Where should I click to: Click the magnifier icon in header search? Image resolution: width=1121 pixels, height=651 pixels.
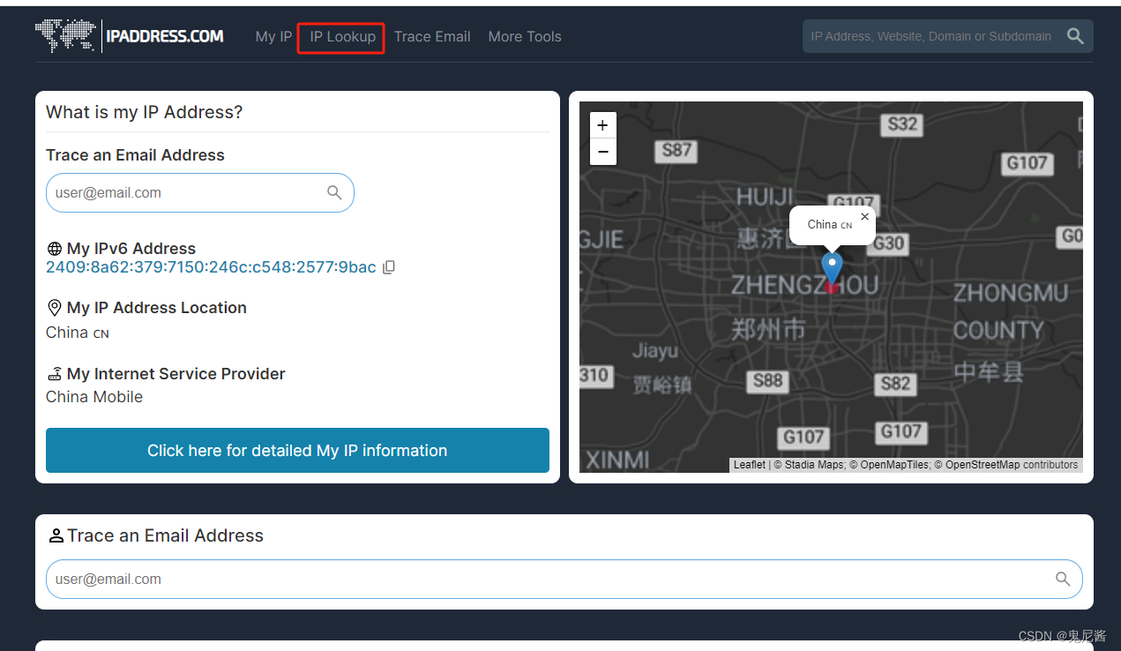pyautogui.click(x=1075, y=36)
